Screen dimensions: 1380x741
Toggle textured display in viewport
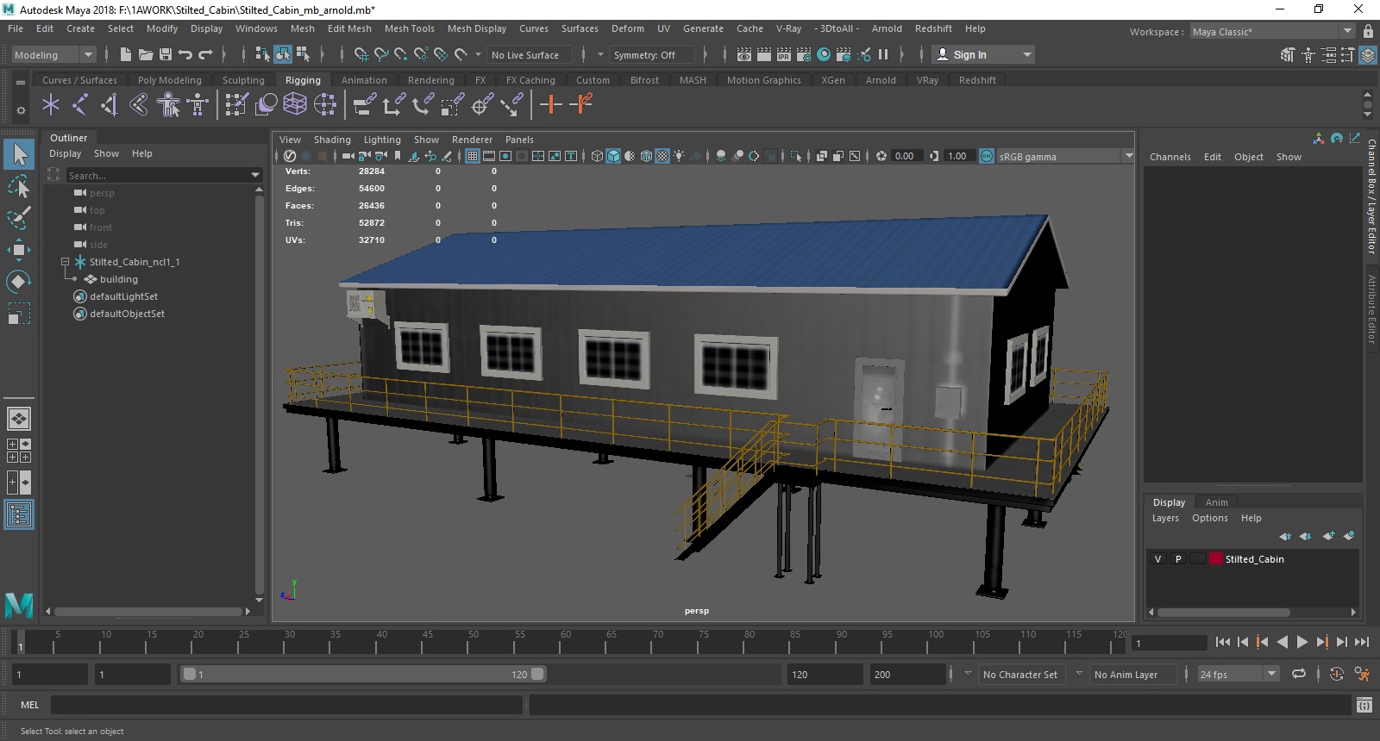(x=662, y=156)
